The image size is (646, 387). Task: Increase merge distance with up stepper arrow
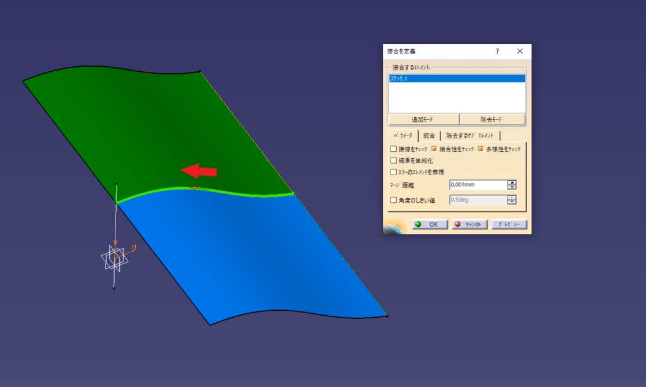coord(512,182)
